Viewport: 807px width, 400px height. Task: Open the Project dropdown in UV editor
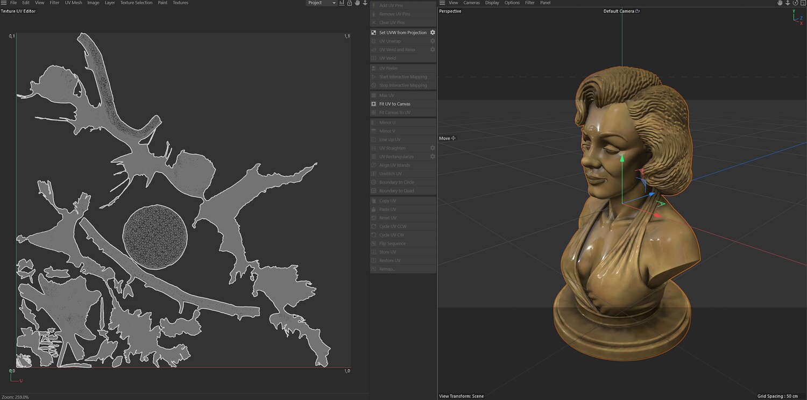click(322, 3)
